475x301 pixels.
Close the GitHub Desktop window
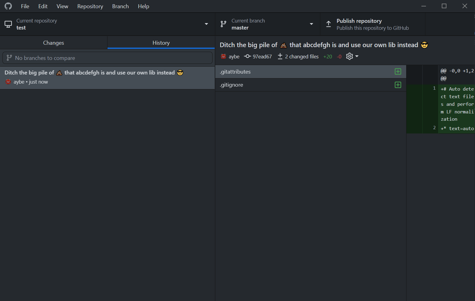click(465, 6)
